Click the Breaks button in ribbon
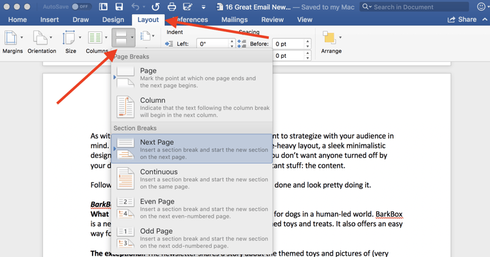Screen dimensions: 490x257 coord(123,37)
